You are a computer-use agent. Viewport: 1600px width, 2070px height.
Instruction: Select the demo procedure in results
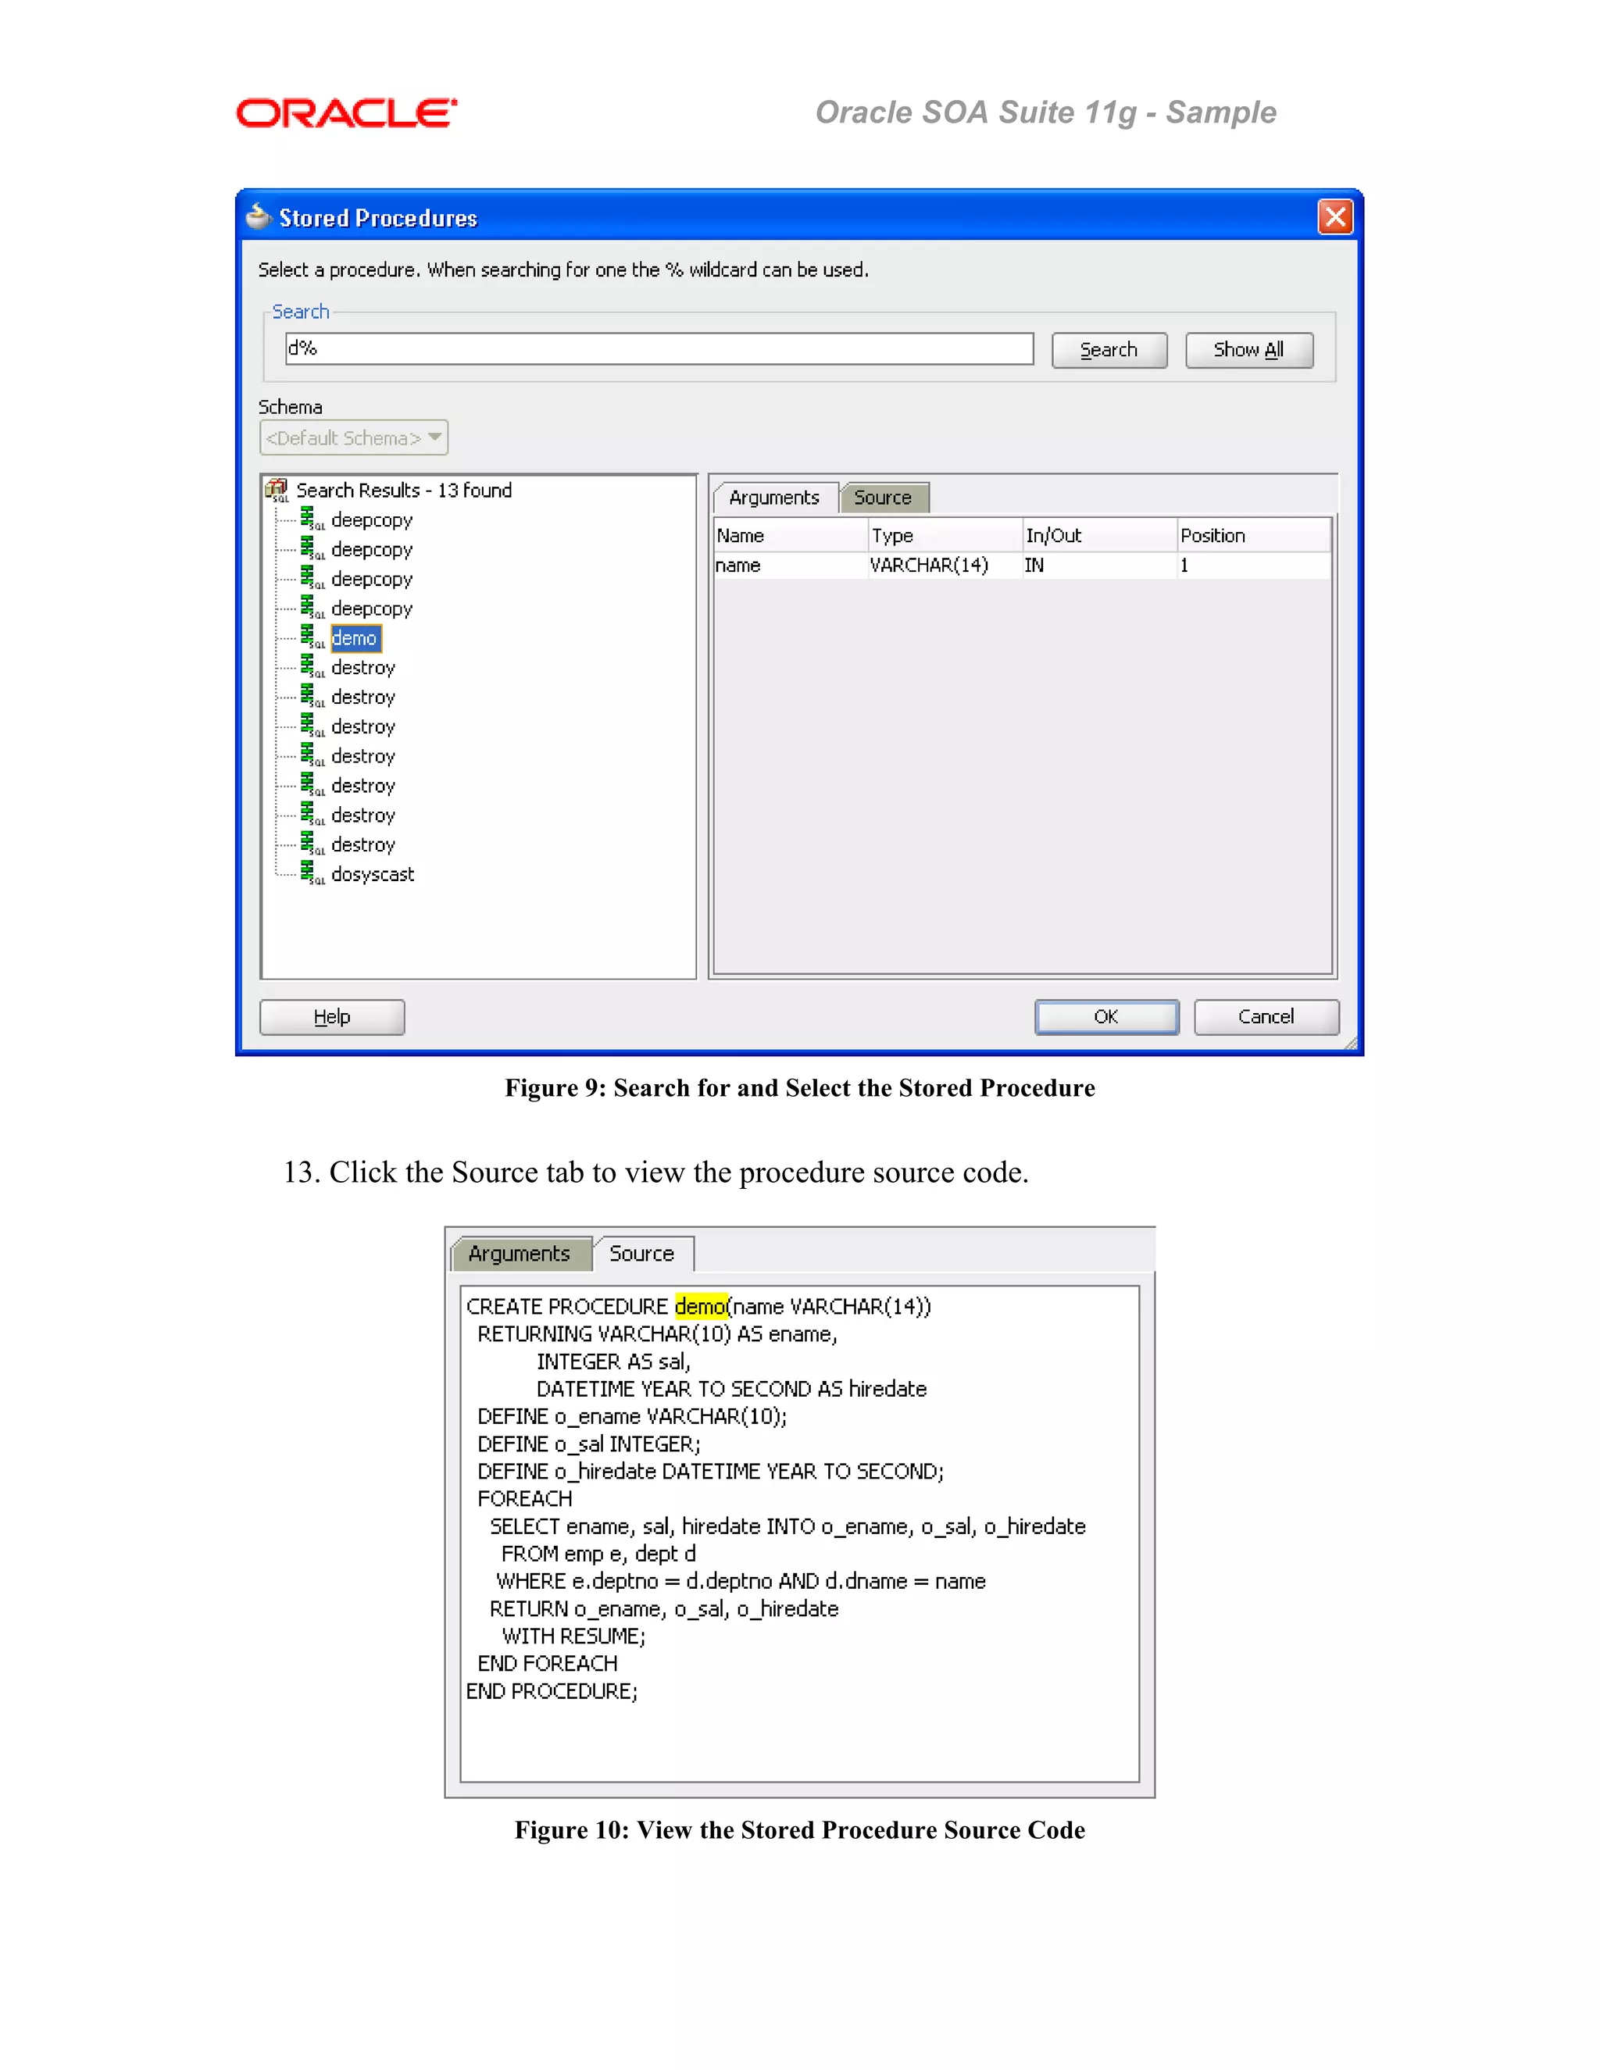tap(355, 638)
